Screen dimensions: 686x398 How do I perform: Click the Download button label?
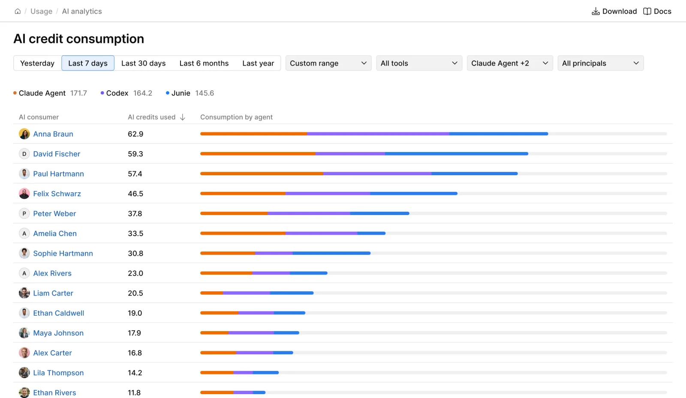coord(620,12)
